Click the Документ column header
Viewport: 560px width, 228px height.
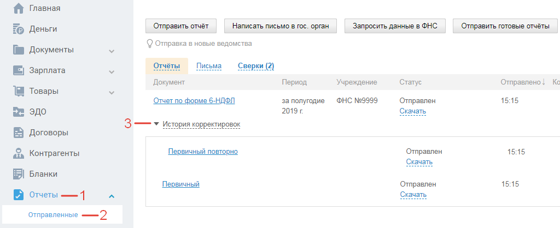[x=169, y=82]
